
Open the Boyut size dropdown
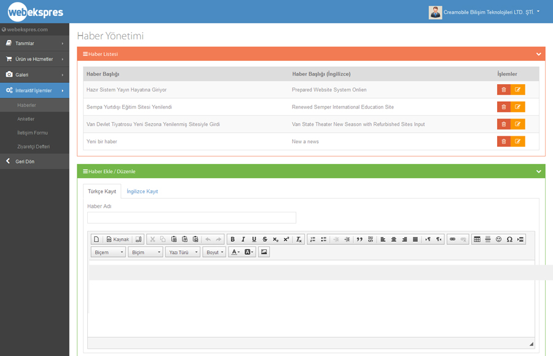tap(214, 252)
